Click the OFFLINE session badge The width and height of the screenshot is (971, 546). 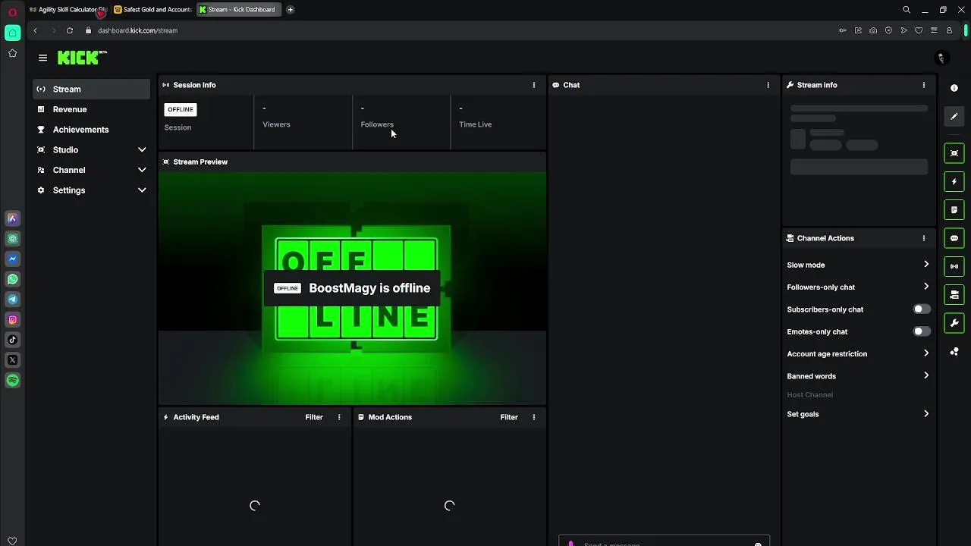coord(181,109)
